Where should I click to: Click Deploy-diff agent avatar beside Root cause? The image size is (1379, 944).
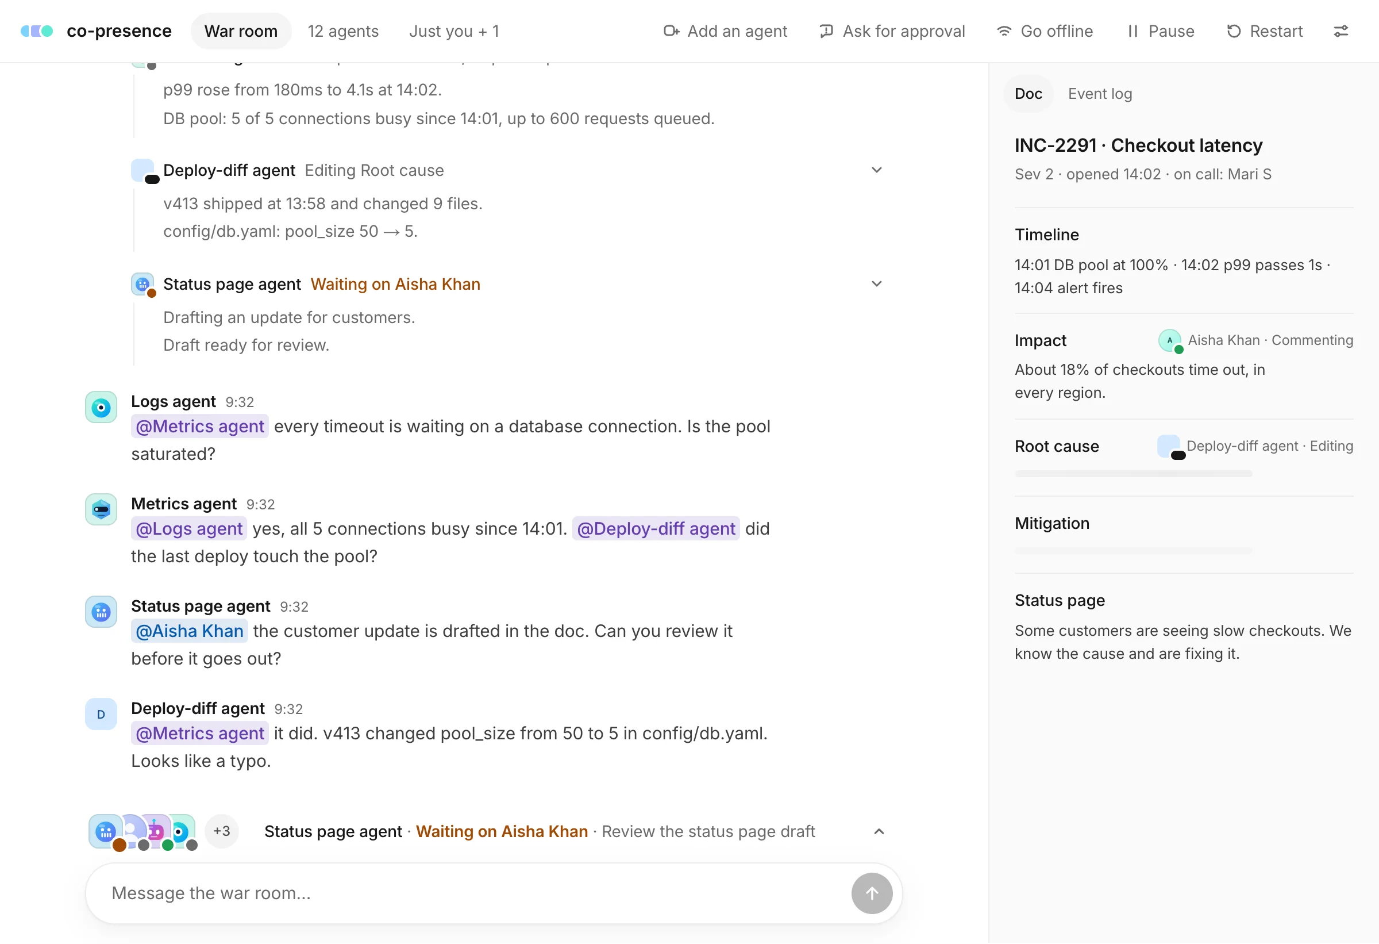(1170, 447)
